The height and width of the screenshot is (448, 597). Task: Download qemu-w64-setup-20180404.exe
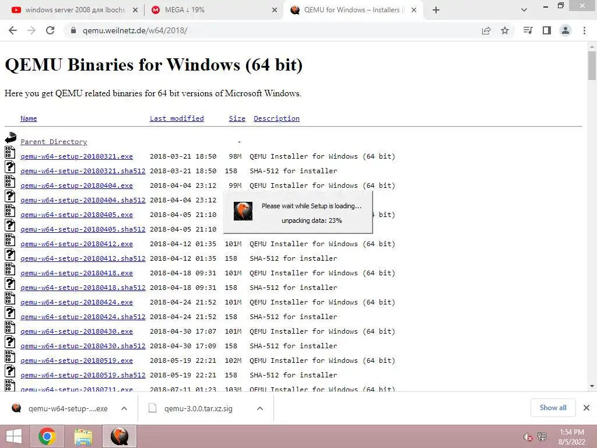coord(76,185)
